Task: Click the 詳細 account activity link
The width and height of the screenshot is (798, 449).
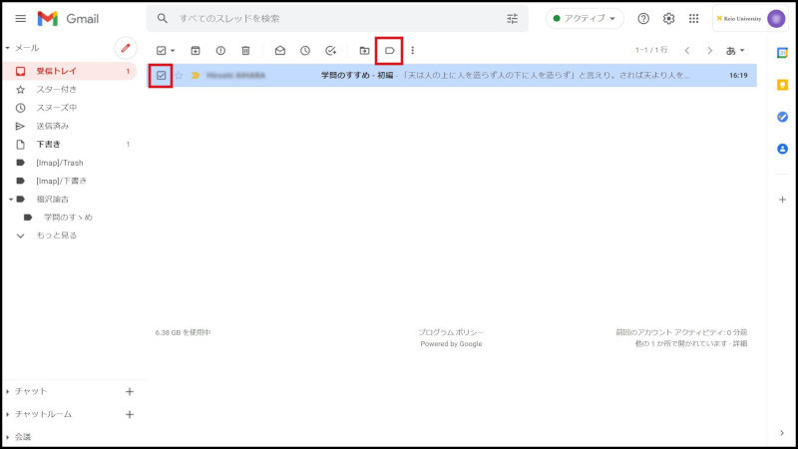Action: (739, 343)
